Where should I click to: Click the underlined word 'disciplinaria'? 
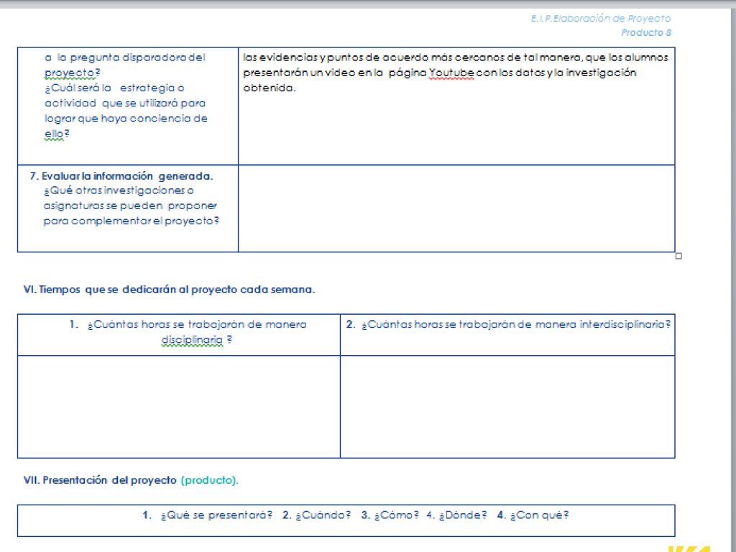[192, 339]
